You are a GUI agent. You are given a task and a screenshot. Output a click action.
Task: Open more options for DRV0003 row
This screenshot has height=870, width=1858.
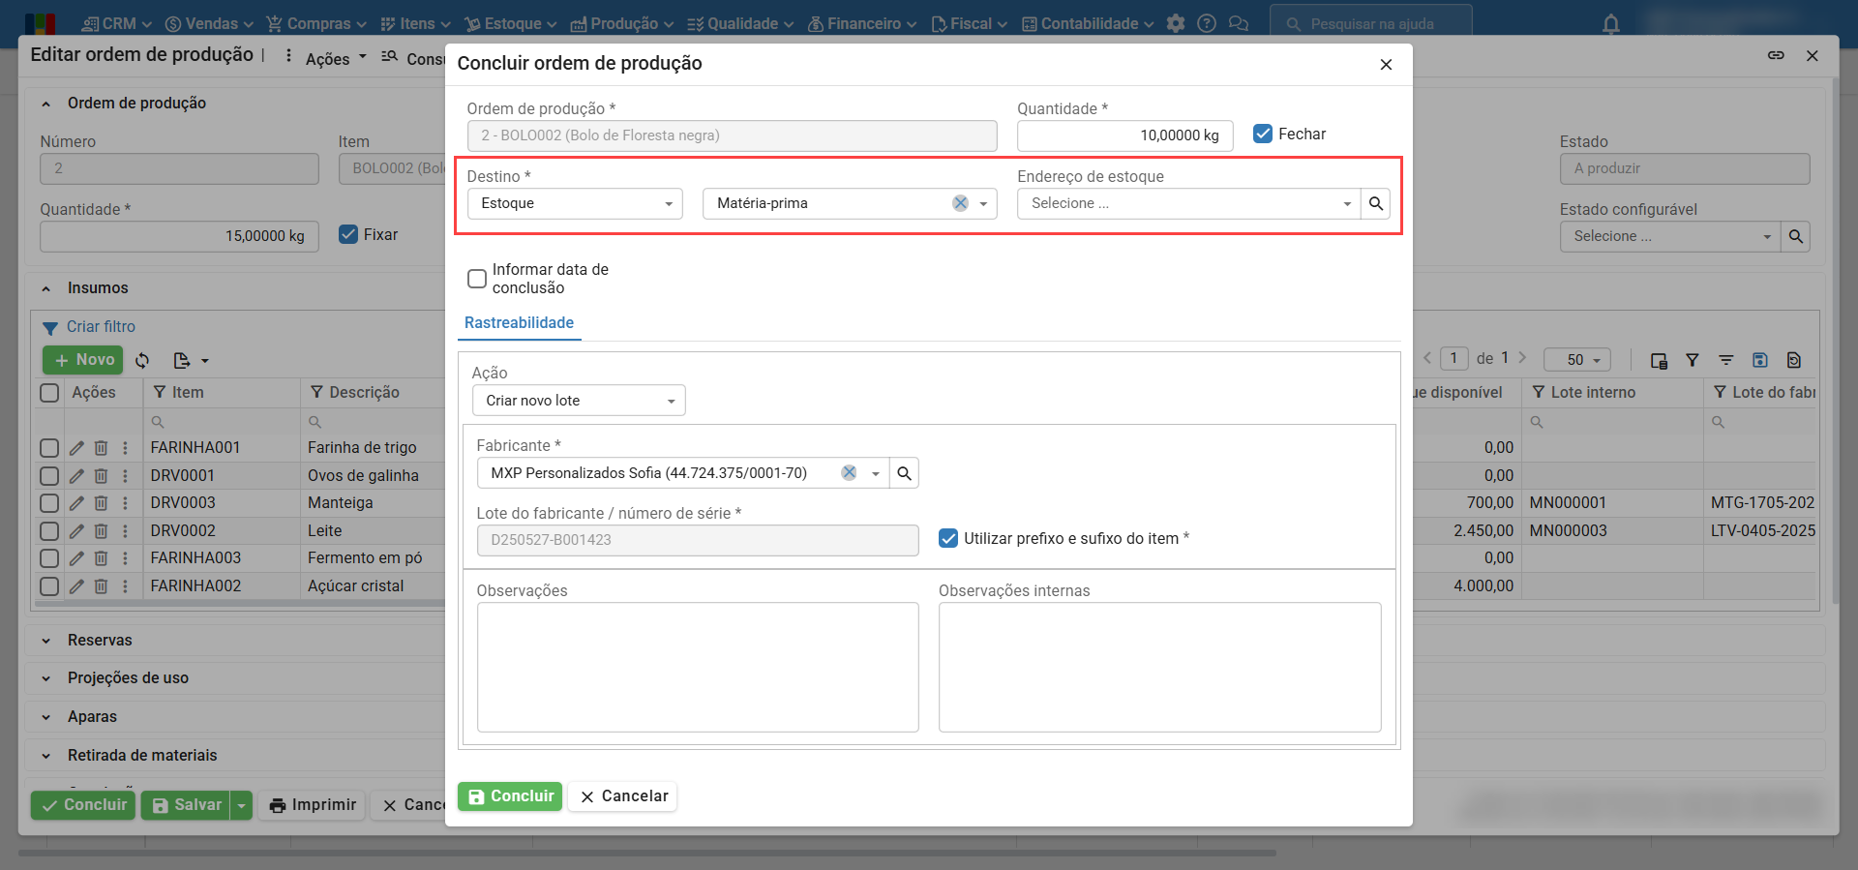(x=125, y=503)
